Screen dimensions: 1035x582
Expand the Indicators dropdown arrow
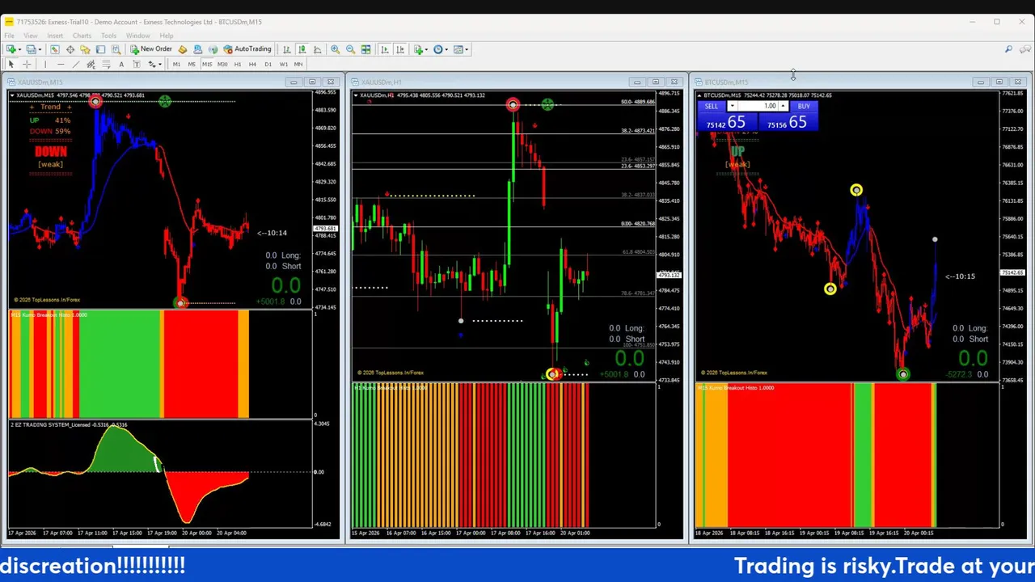(426, 49)
